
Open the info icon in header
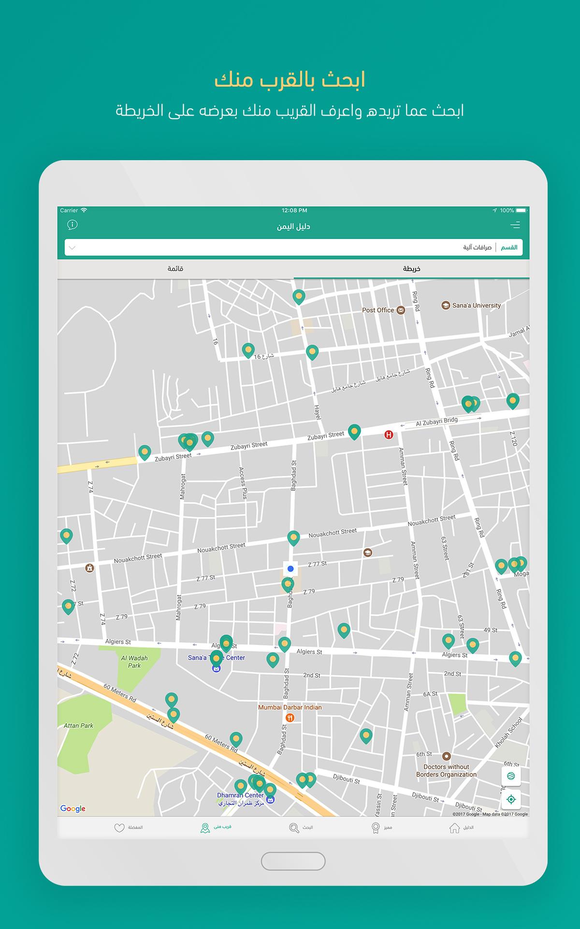(x=72, y=225)
